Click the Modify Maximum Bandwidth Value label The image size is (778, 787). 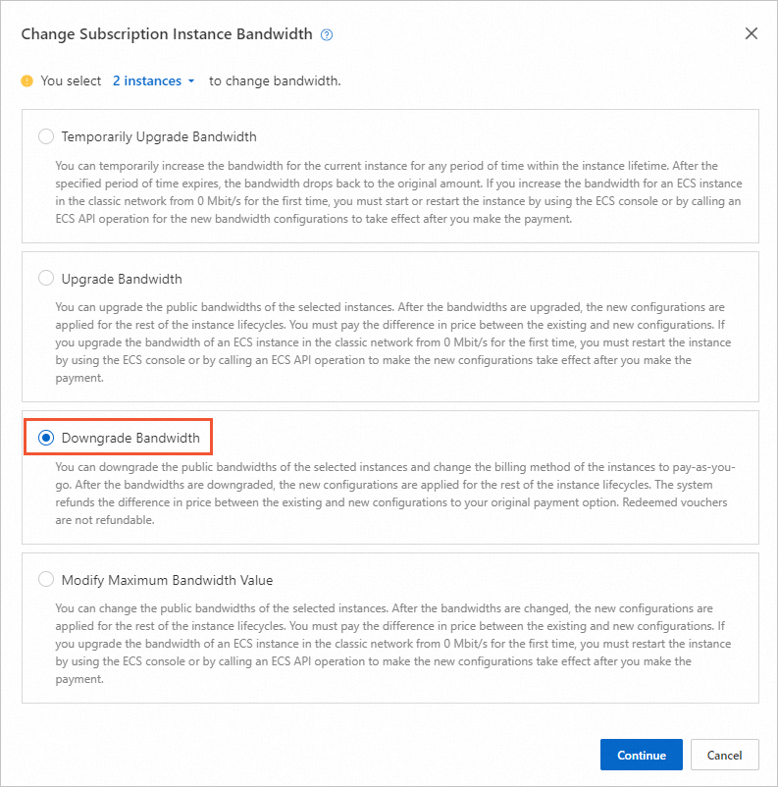[x=167, y=580]
